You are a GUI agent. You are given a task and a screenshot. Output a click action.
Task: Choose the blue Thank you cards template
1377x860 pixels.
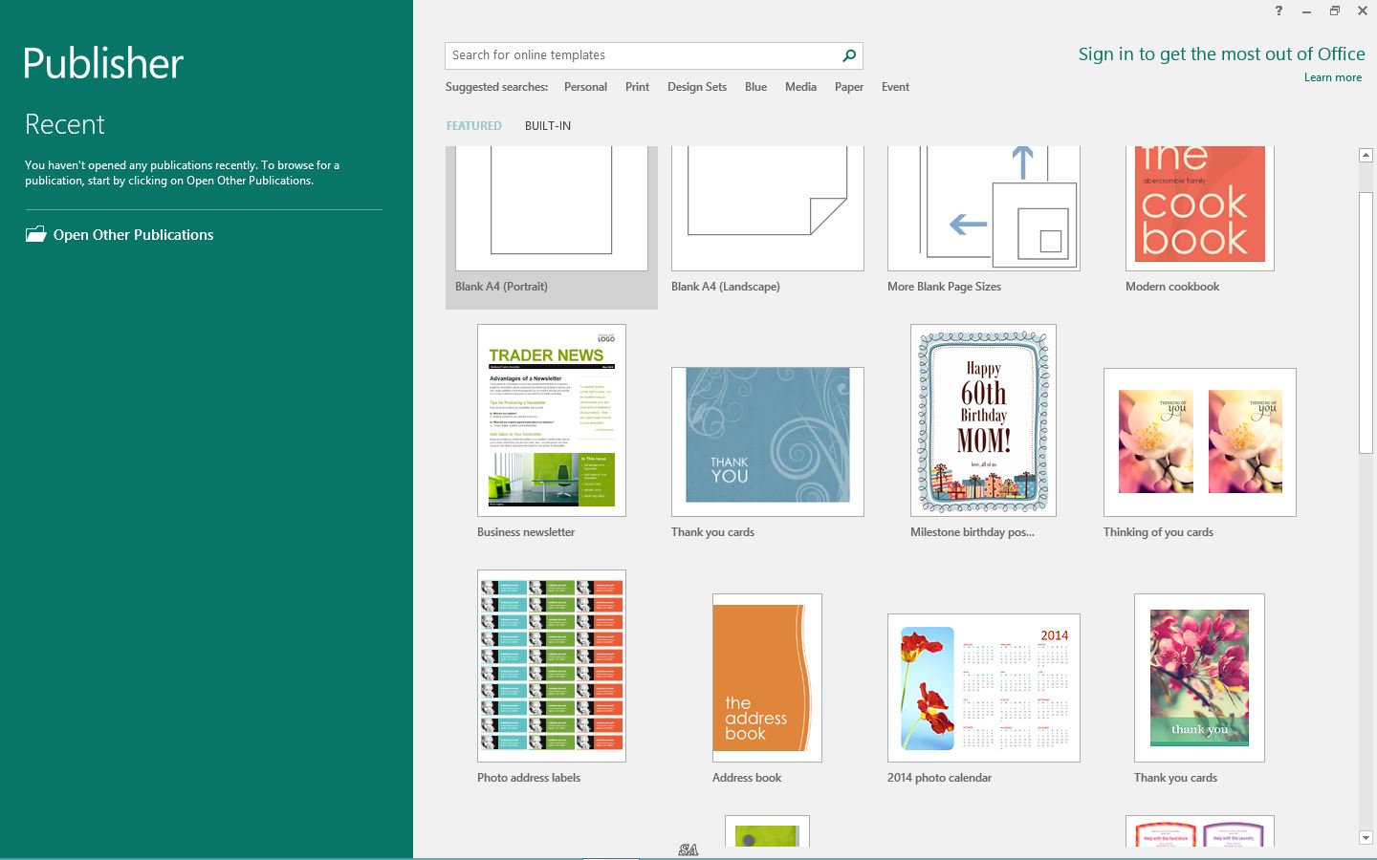pos(767,441)
